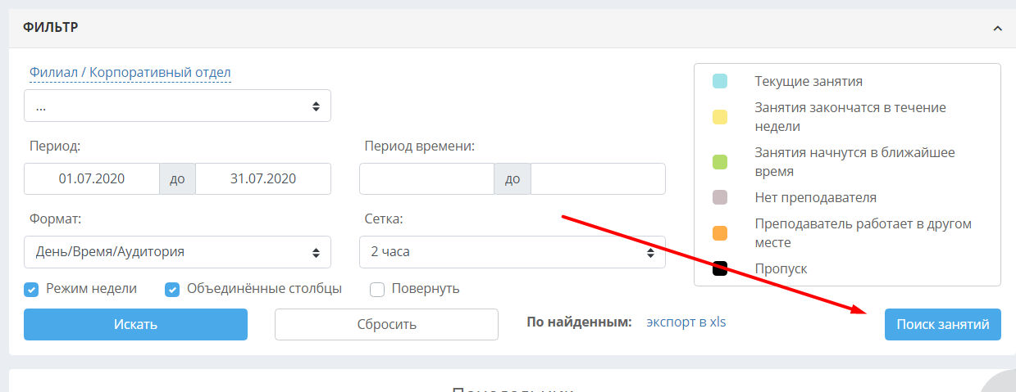The width and height of the screenshot is (1016, 392).
Task: Click the Преподаватель работает в другом месте text
Action: [x=863, y=233]
